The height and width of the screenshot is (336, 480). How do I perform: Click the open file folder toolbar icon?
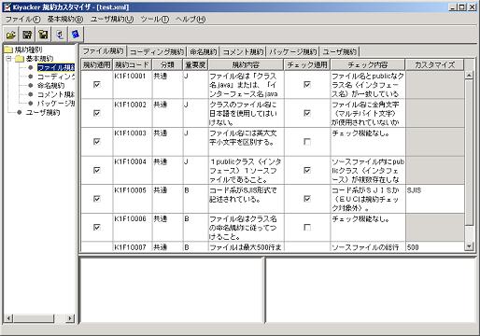[x=11, y=35]
